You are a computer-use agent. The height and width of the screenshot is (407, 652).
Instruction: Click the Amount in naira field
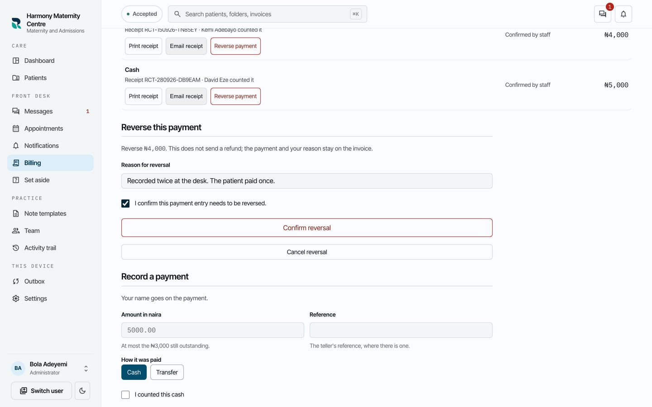(213, 330)
